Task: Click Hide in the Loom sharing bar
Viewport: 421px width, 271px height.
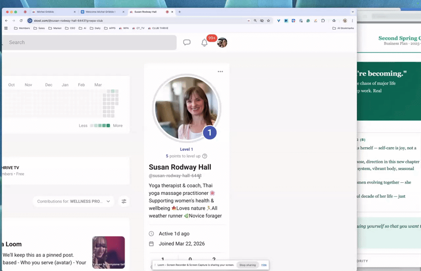Action: click(x=264, y=265)
